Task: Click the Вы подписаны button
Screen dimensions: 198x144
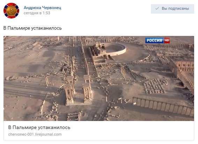Action: [x=173, y=9]
